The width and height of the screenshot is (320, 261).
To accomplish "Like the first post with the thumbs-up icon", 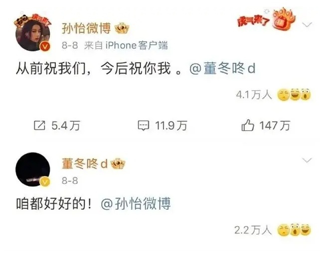I will click(248, 125).
